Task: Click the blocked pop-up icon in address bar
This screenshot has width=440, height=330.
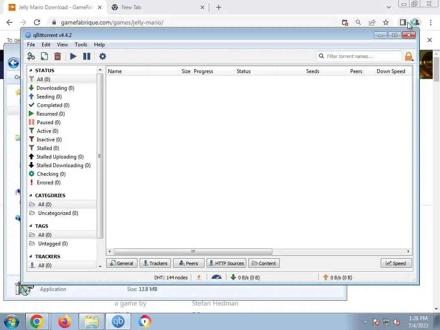Action: coord(345,22)
